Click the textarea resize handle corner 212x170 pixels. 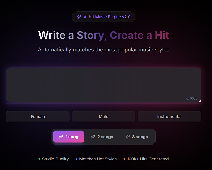200,101
